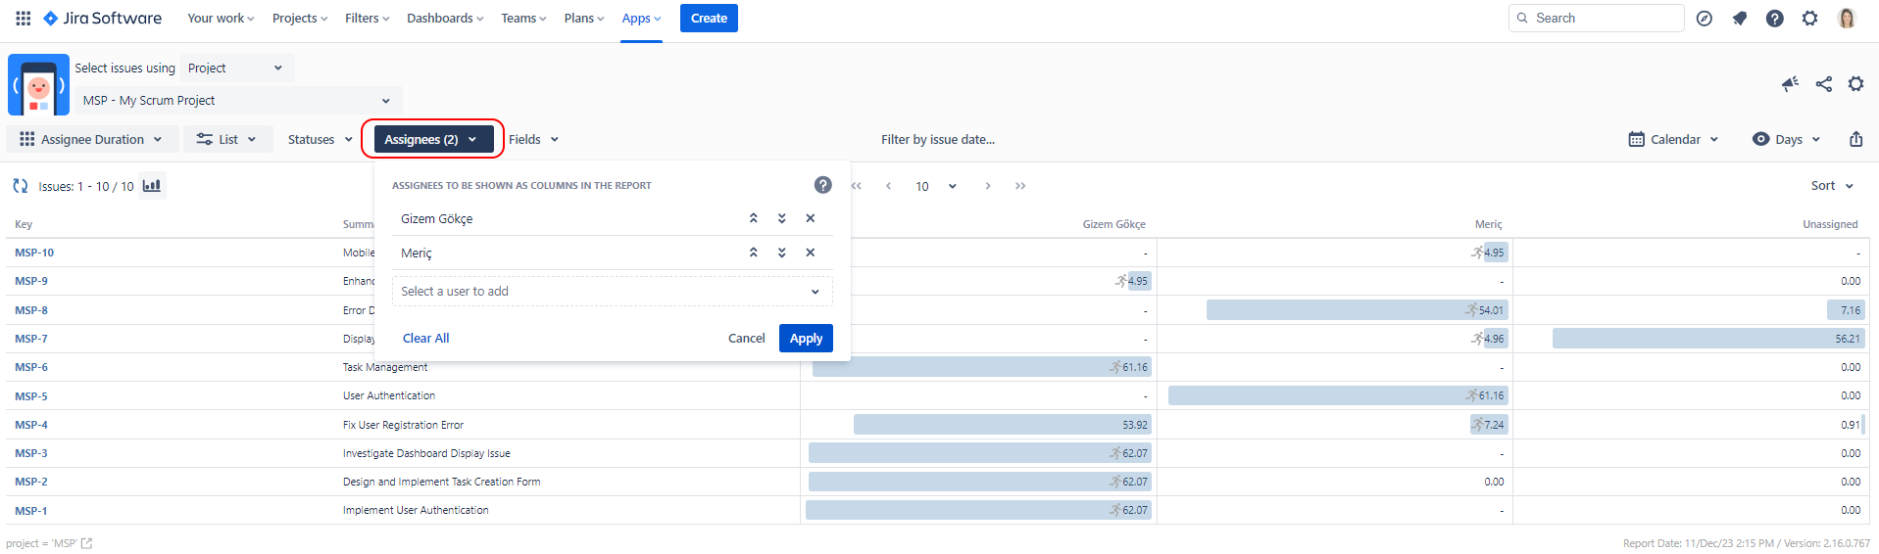Expand the Sort dropdown

click(1831, 186)
